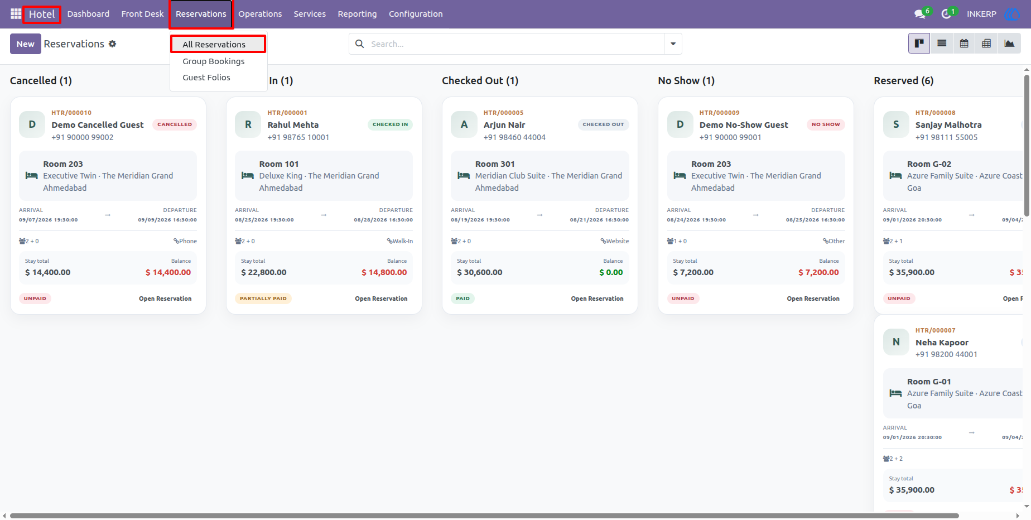Click avatar R of Rahul Mehta
1031x520 pixels.
(x=248, y=124)
